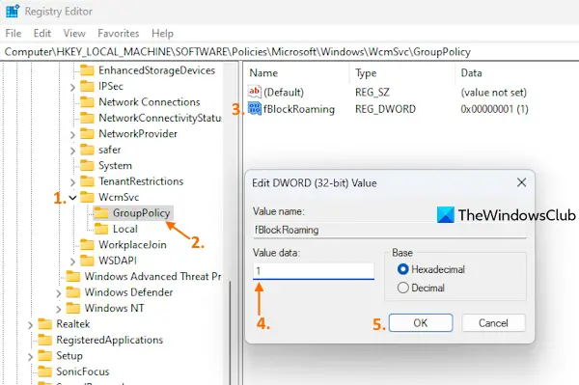Select the SonicFocus key label
Viewport: 579px width, 385px height.
click(82, 371)
